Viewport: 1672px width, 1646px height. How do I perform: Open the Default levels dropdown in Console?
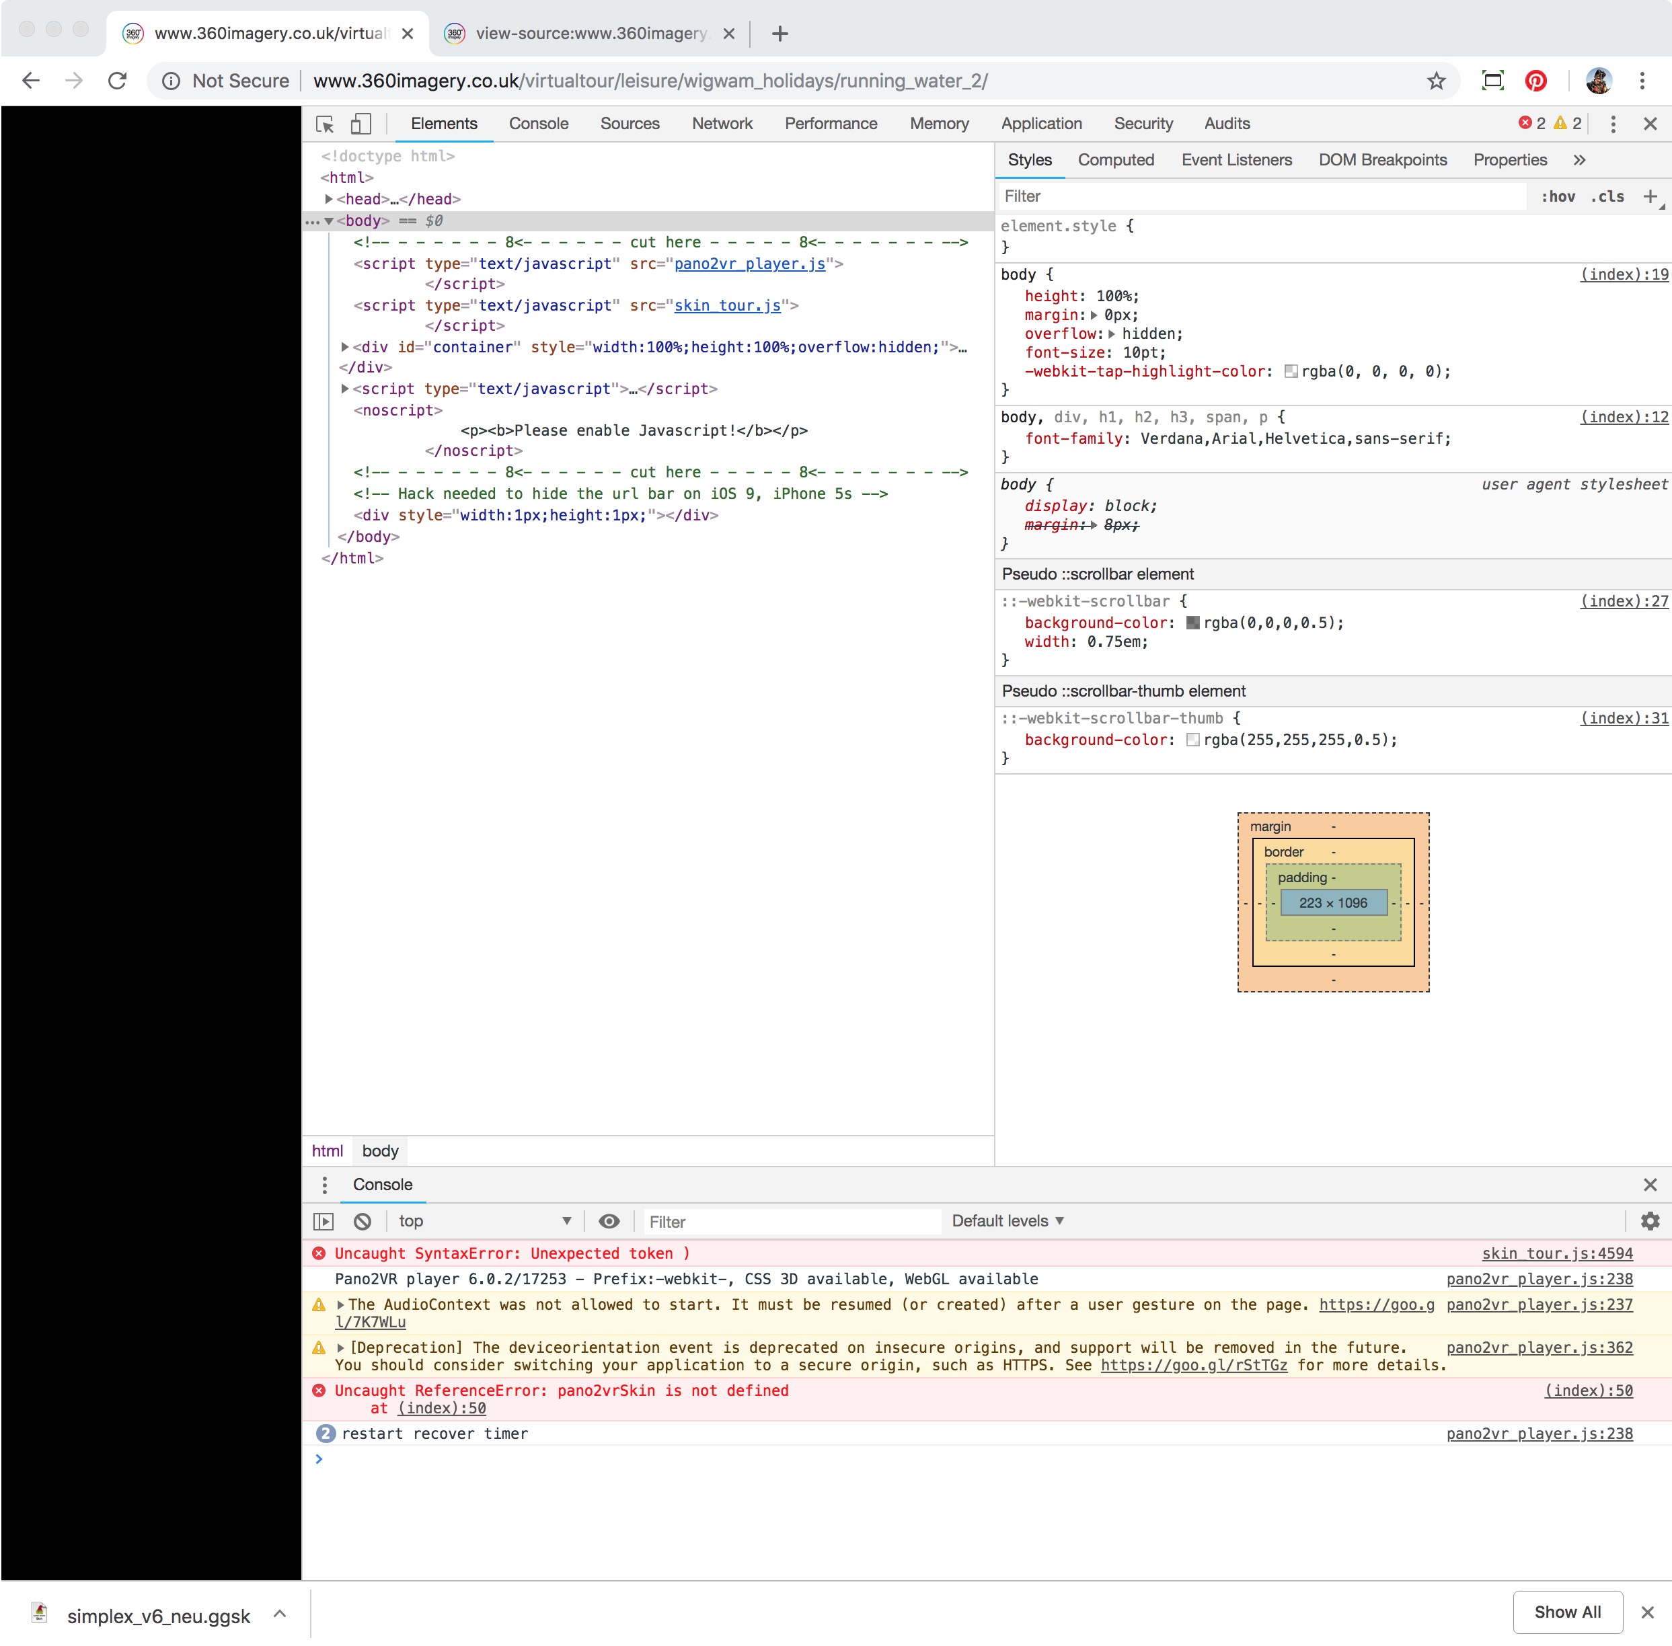point(1004,1221)
